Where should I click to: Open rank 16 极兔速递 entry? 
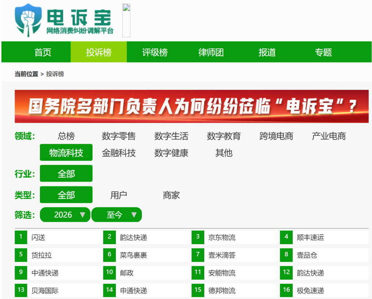click(x=324, y=291)
